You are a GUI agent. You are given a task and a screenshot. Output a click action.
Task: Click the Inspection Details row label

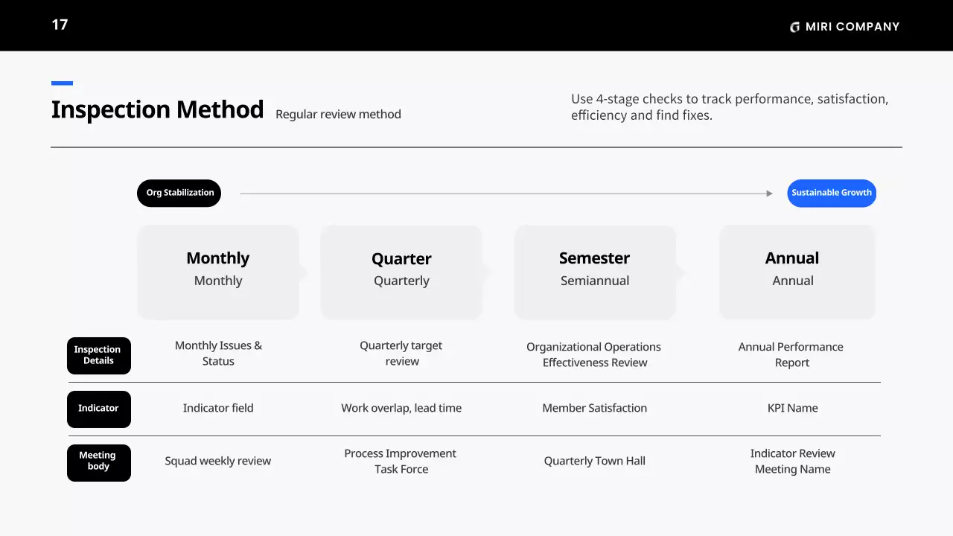[98, 355]
